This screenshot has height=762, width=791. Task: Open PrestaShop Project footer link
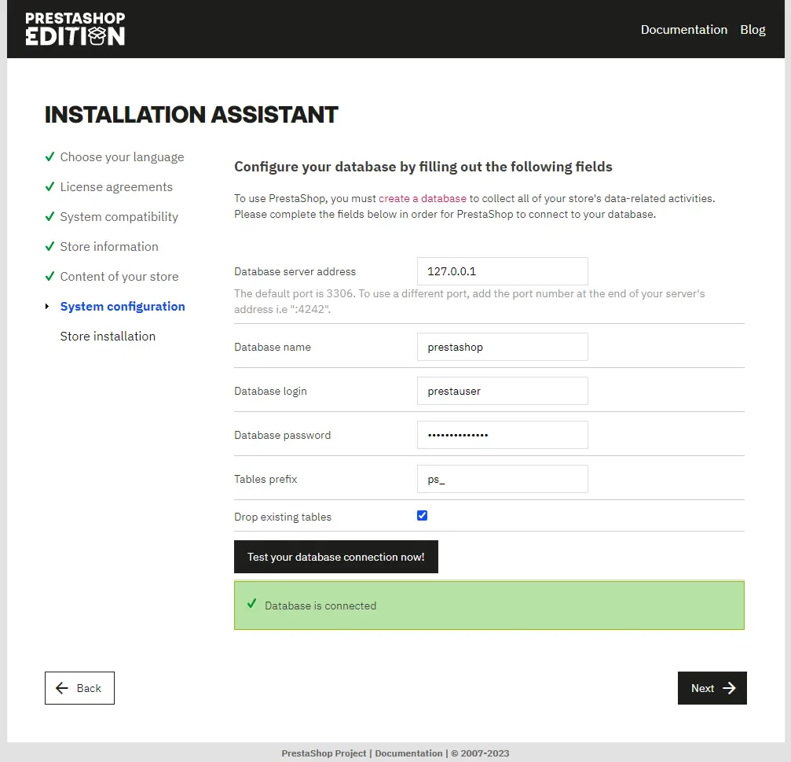[324, 753]
